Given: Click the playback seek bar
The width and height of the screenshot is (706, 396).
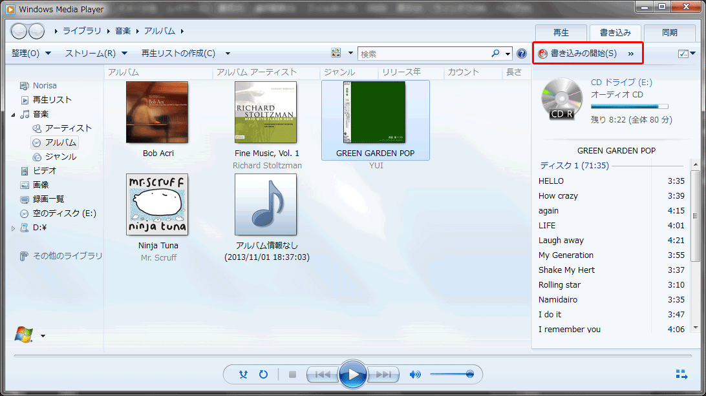Looking at the screenshot, I should tap(352, 355).
